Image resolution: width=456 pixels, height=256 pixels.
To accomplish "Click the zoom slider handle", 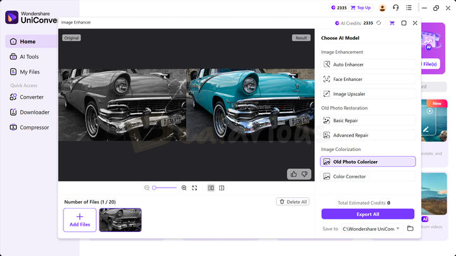I will (154, 188).
